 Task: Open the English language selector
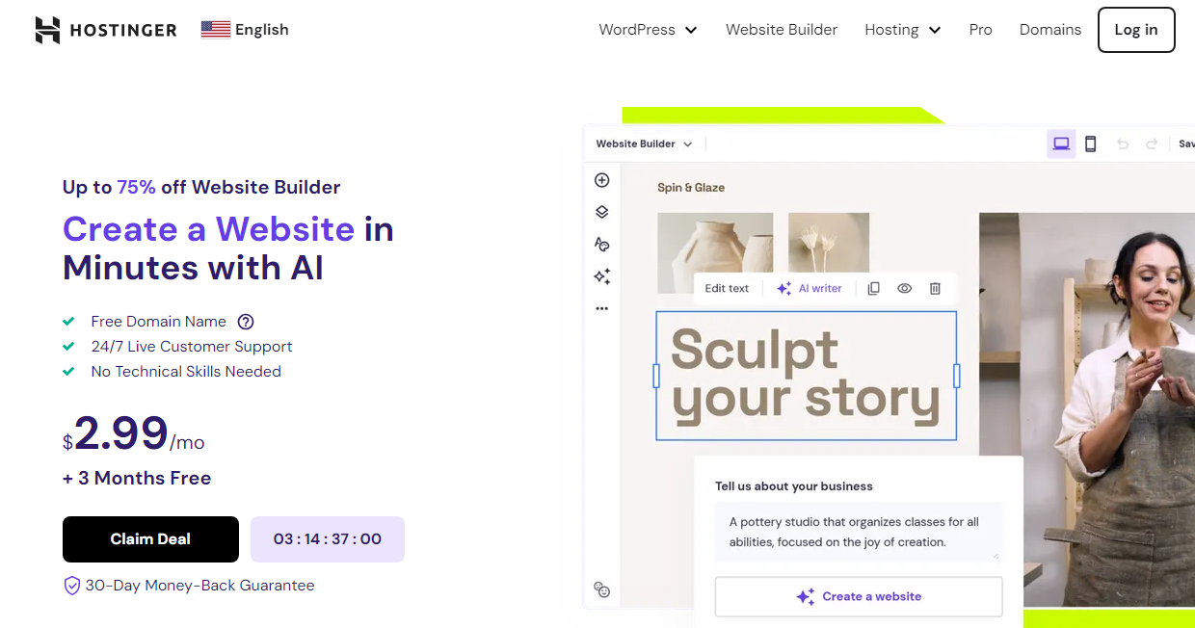(x=244, y=29)
